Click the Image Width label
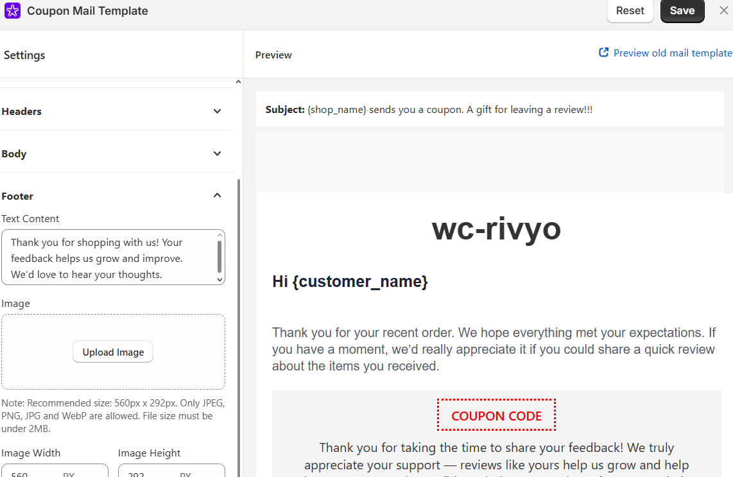Viewport: 733px width, 477px height. click(x=31, y=453)
